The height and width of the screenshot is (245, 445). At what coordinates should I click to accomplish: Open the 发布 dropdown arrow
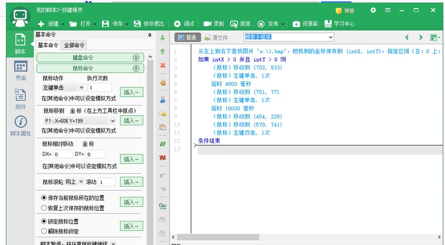[283, 24]
